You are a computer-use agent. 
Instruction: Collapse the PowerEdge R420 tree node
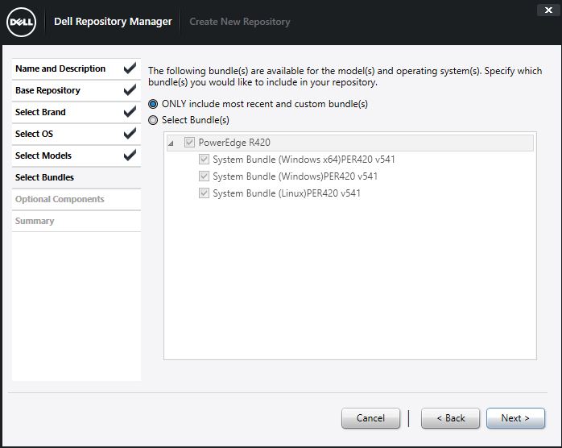pos(171,143)
